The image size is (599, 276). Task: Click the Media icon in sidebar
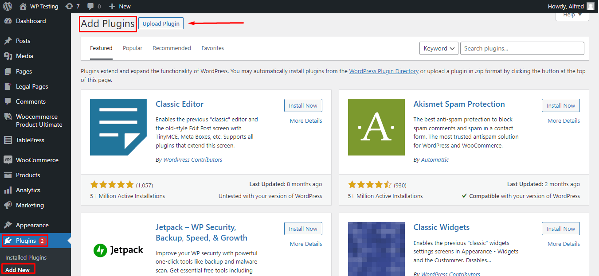(8, 56)
